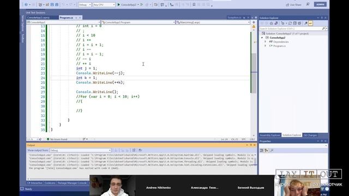Click the Save icon in the toolbar
349x196 pixels.
tap(52, 5)
